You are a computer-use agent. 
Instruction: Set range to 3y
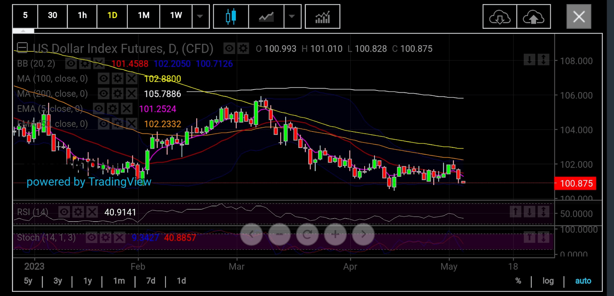click(58, 281)
